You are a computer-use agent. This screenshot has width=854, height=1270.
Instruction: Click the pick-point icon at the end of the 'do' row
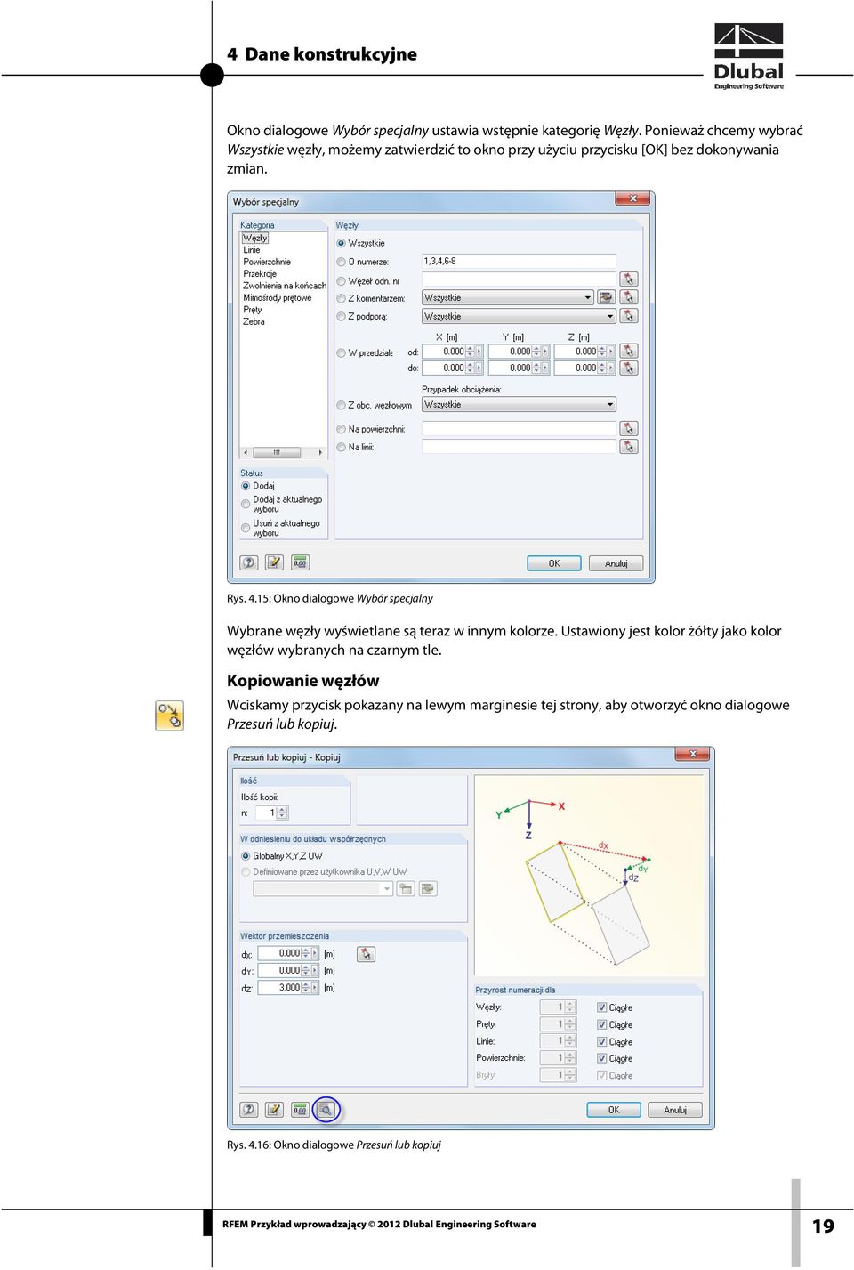629,368
